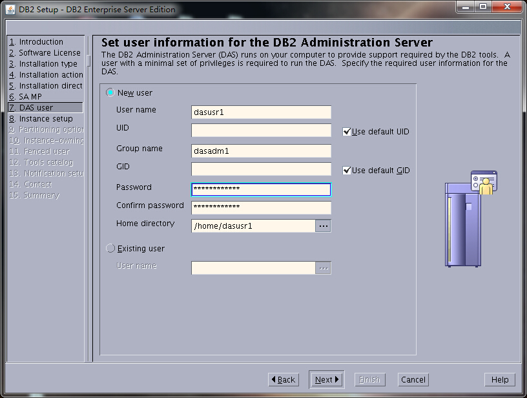Click step 13 Notification setup
Viewport: 527px width, 398px height.
46,173
